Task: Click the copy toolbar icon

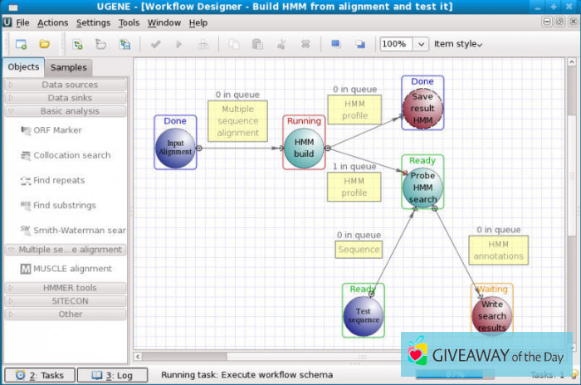Action: coord(235,44)
